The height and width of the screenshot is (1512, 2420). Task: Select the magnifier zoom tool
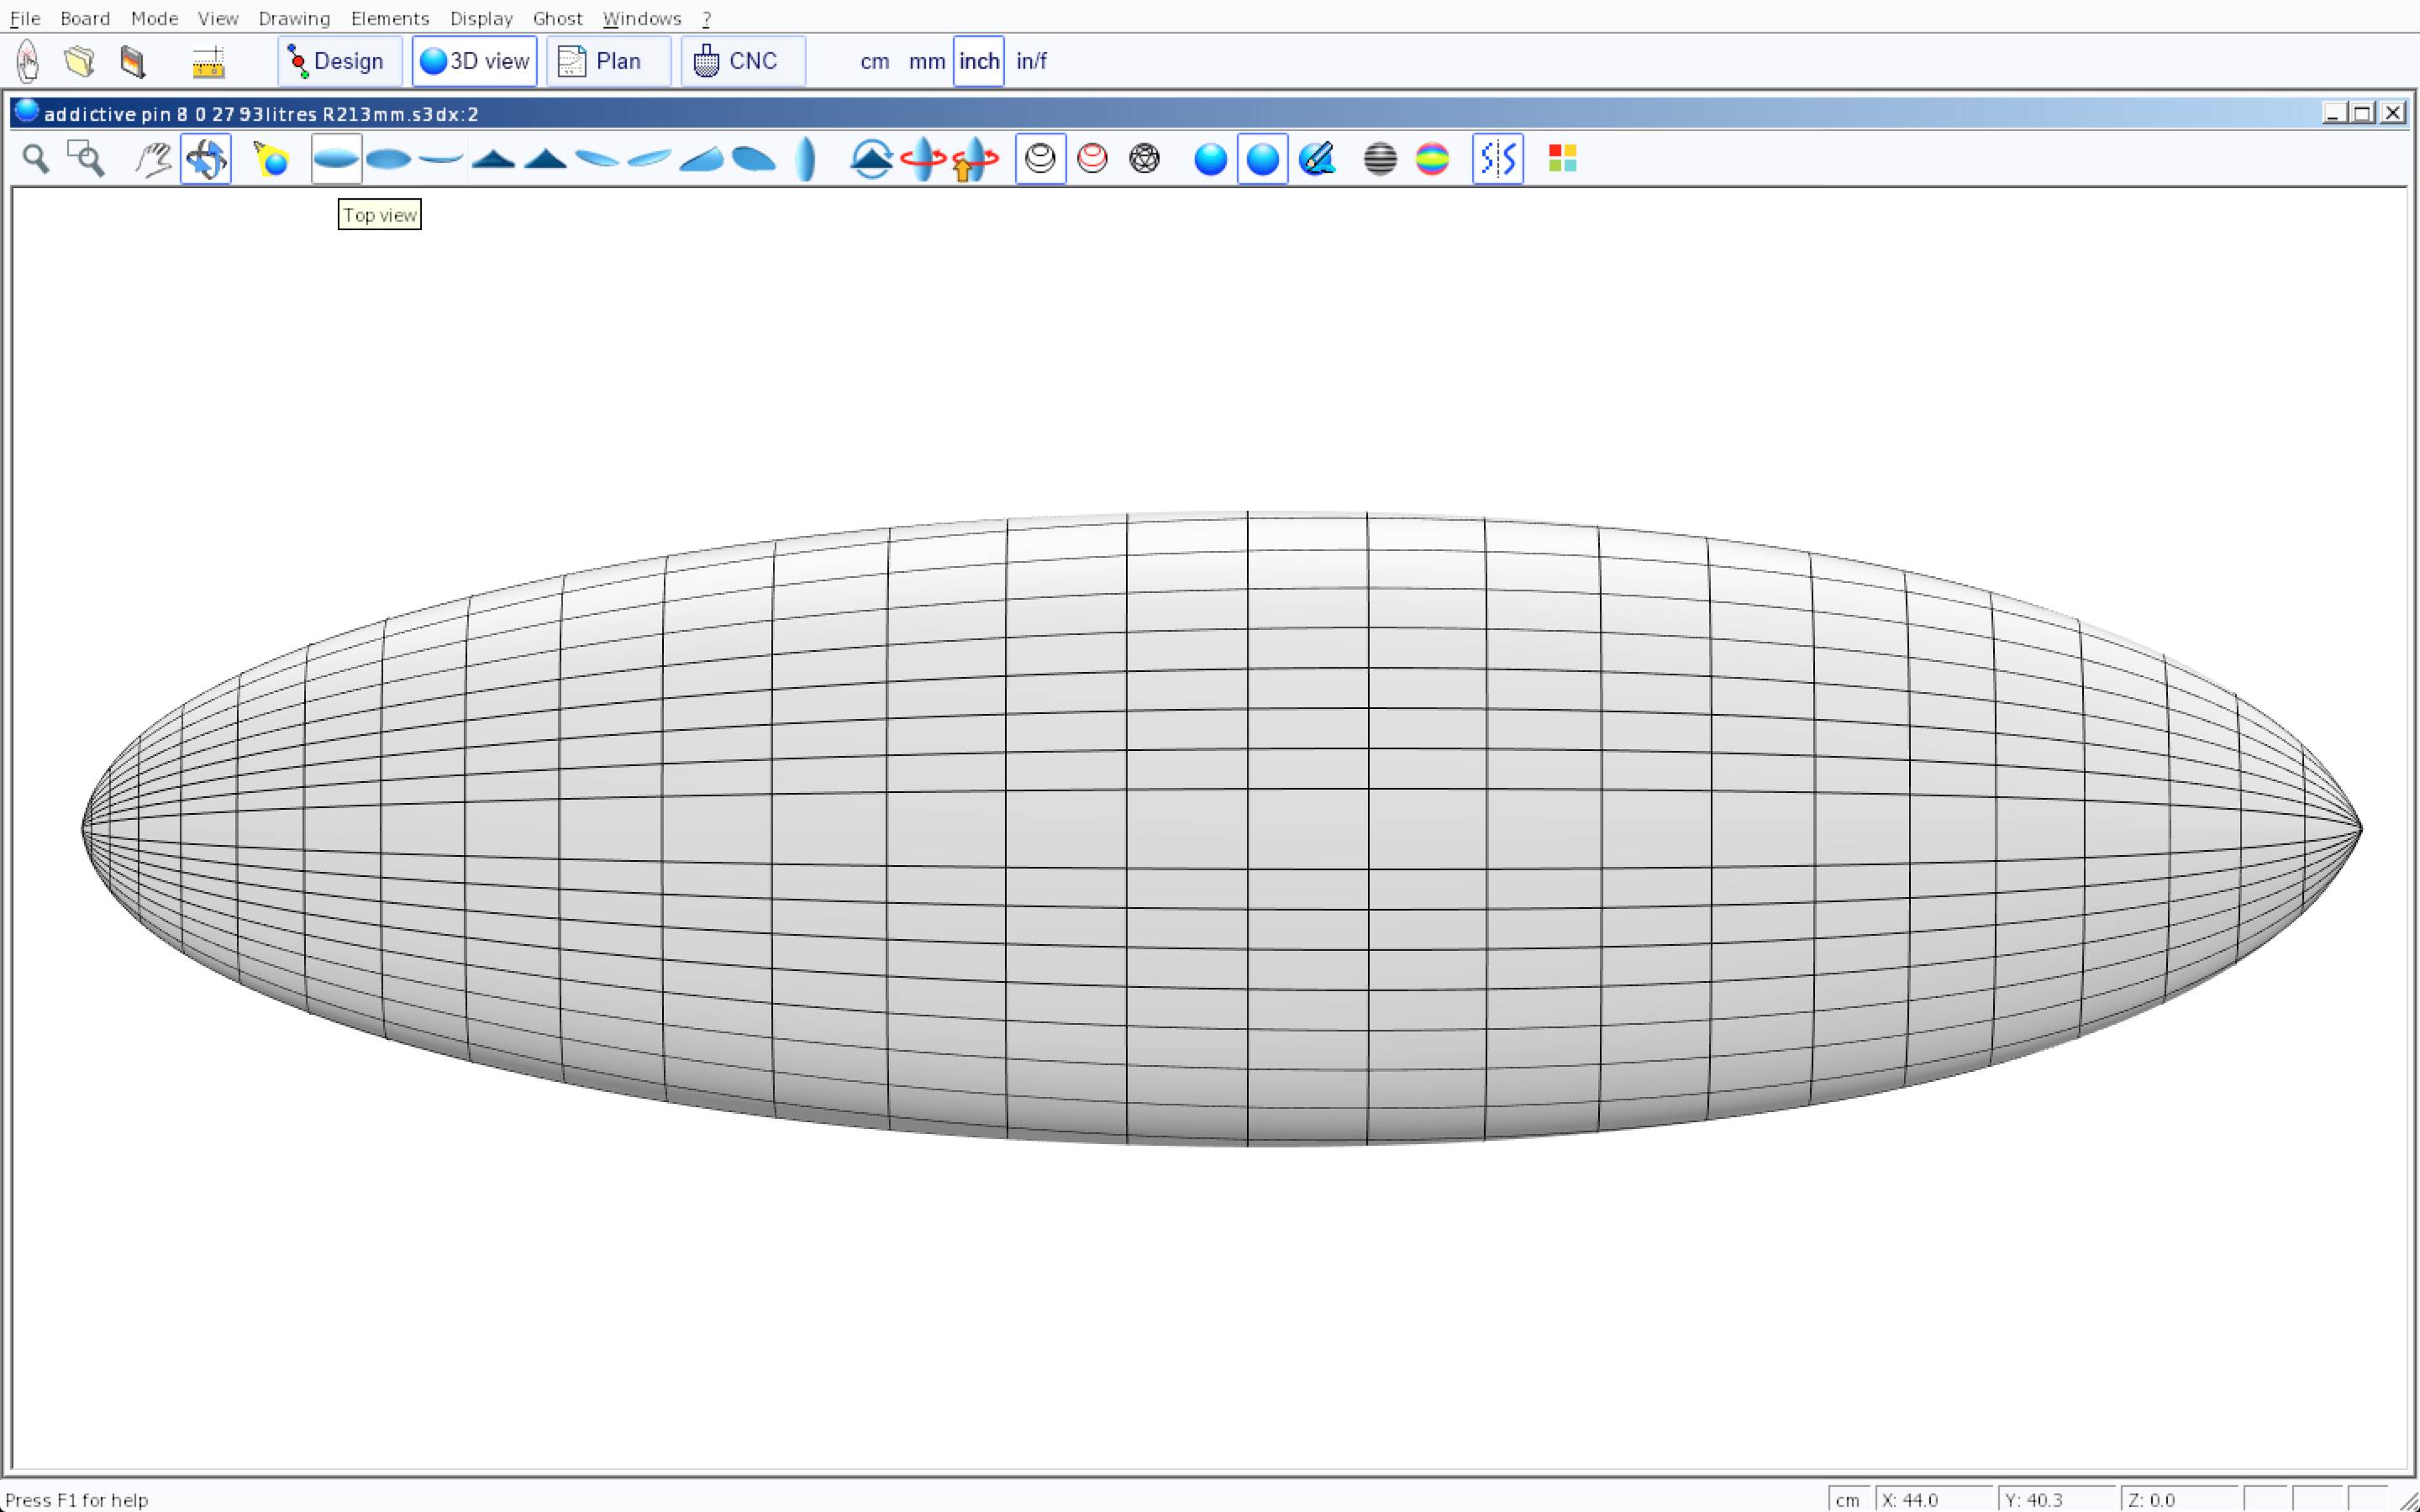[36, 159]
